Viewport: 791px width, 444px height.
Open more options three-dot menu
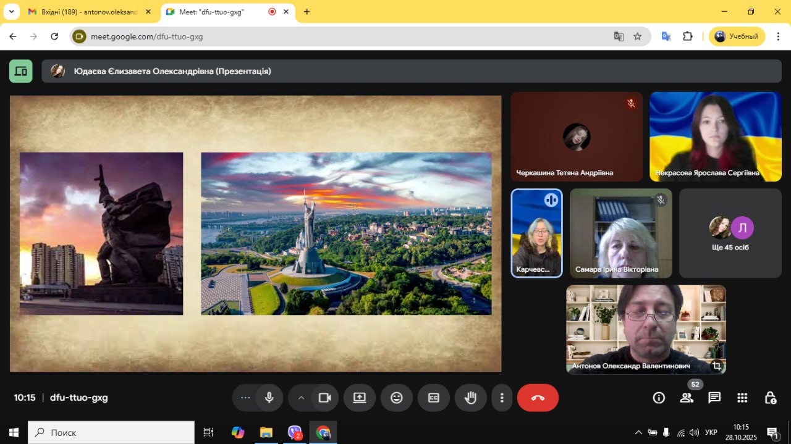(x=502, y=398)
